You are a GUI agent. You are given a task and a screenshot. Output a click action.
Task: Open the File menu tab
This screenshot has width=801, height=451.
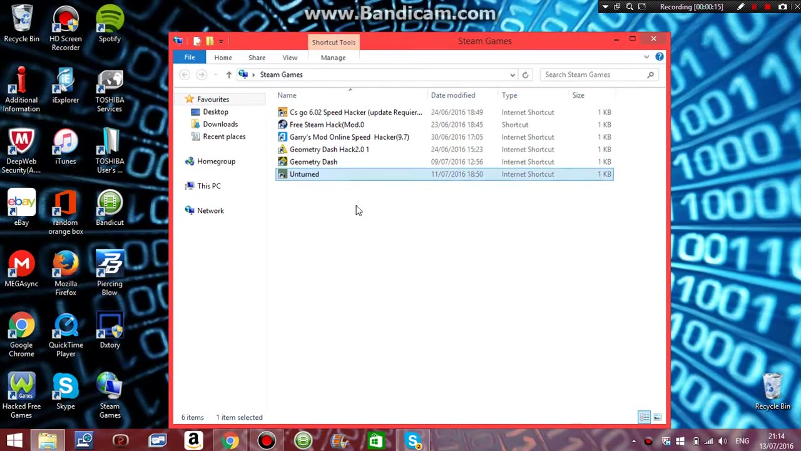click(190, 57)
